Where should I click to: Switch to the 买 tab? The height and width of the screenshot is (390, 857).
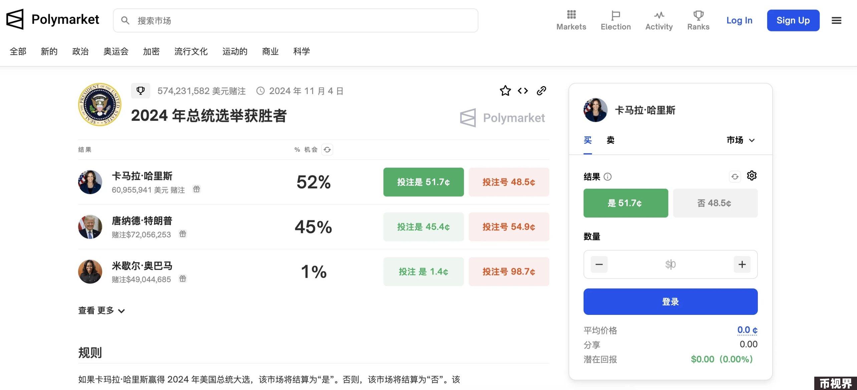588,140
